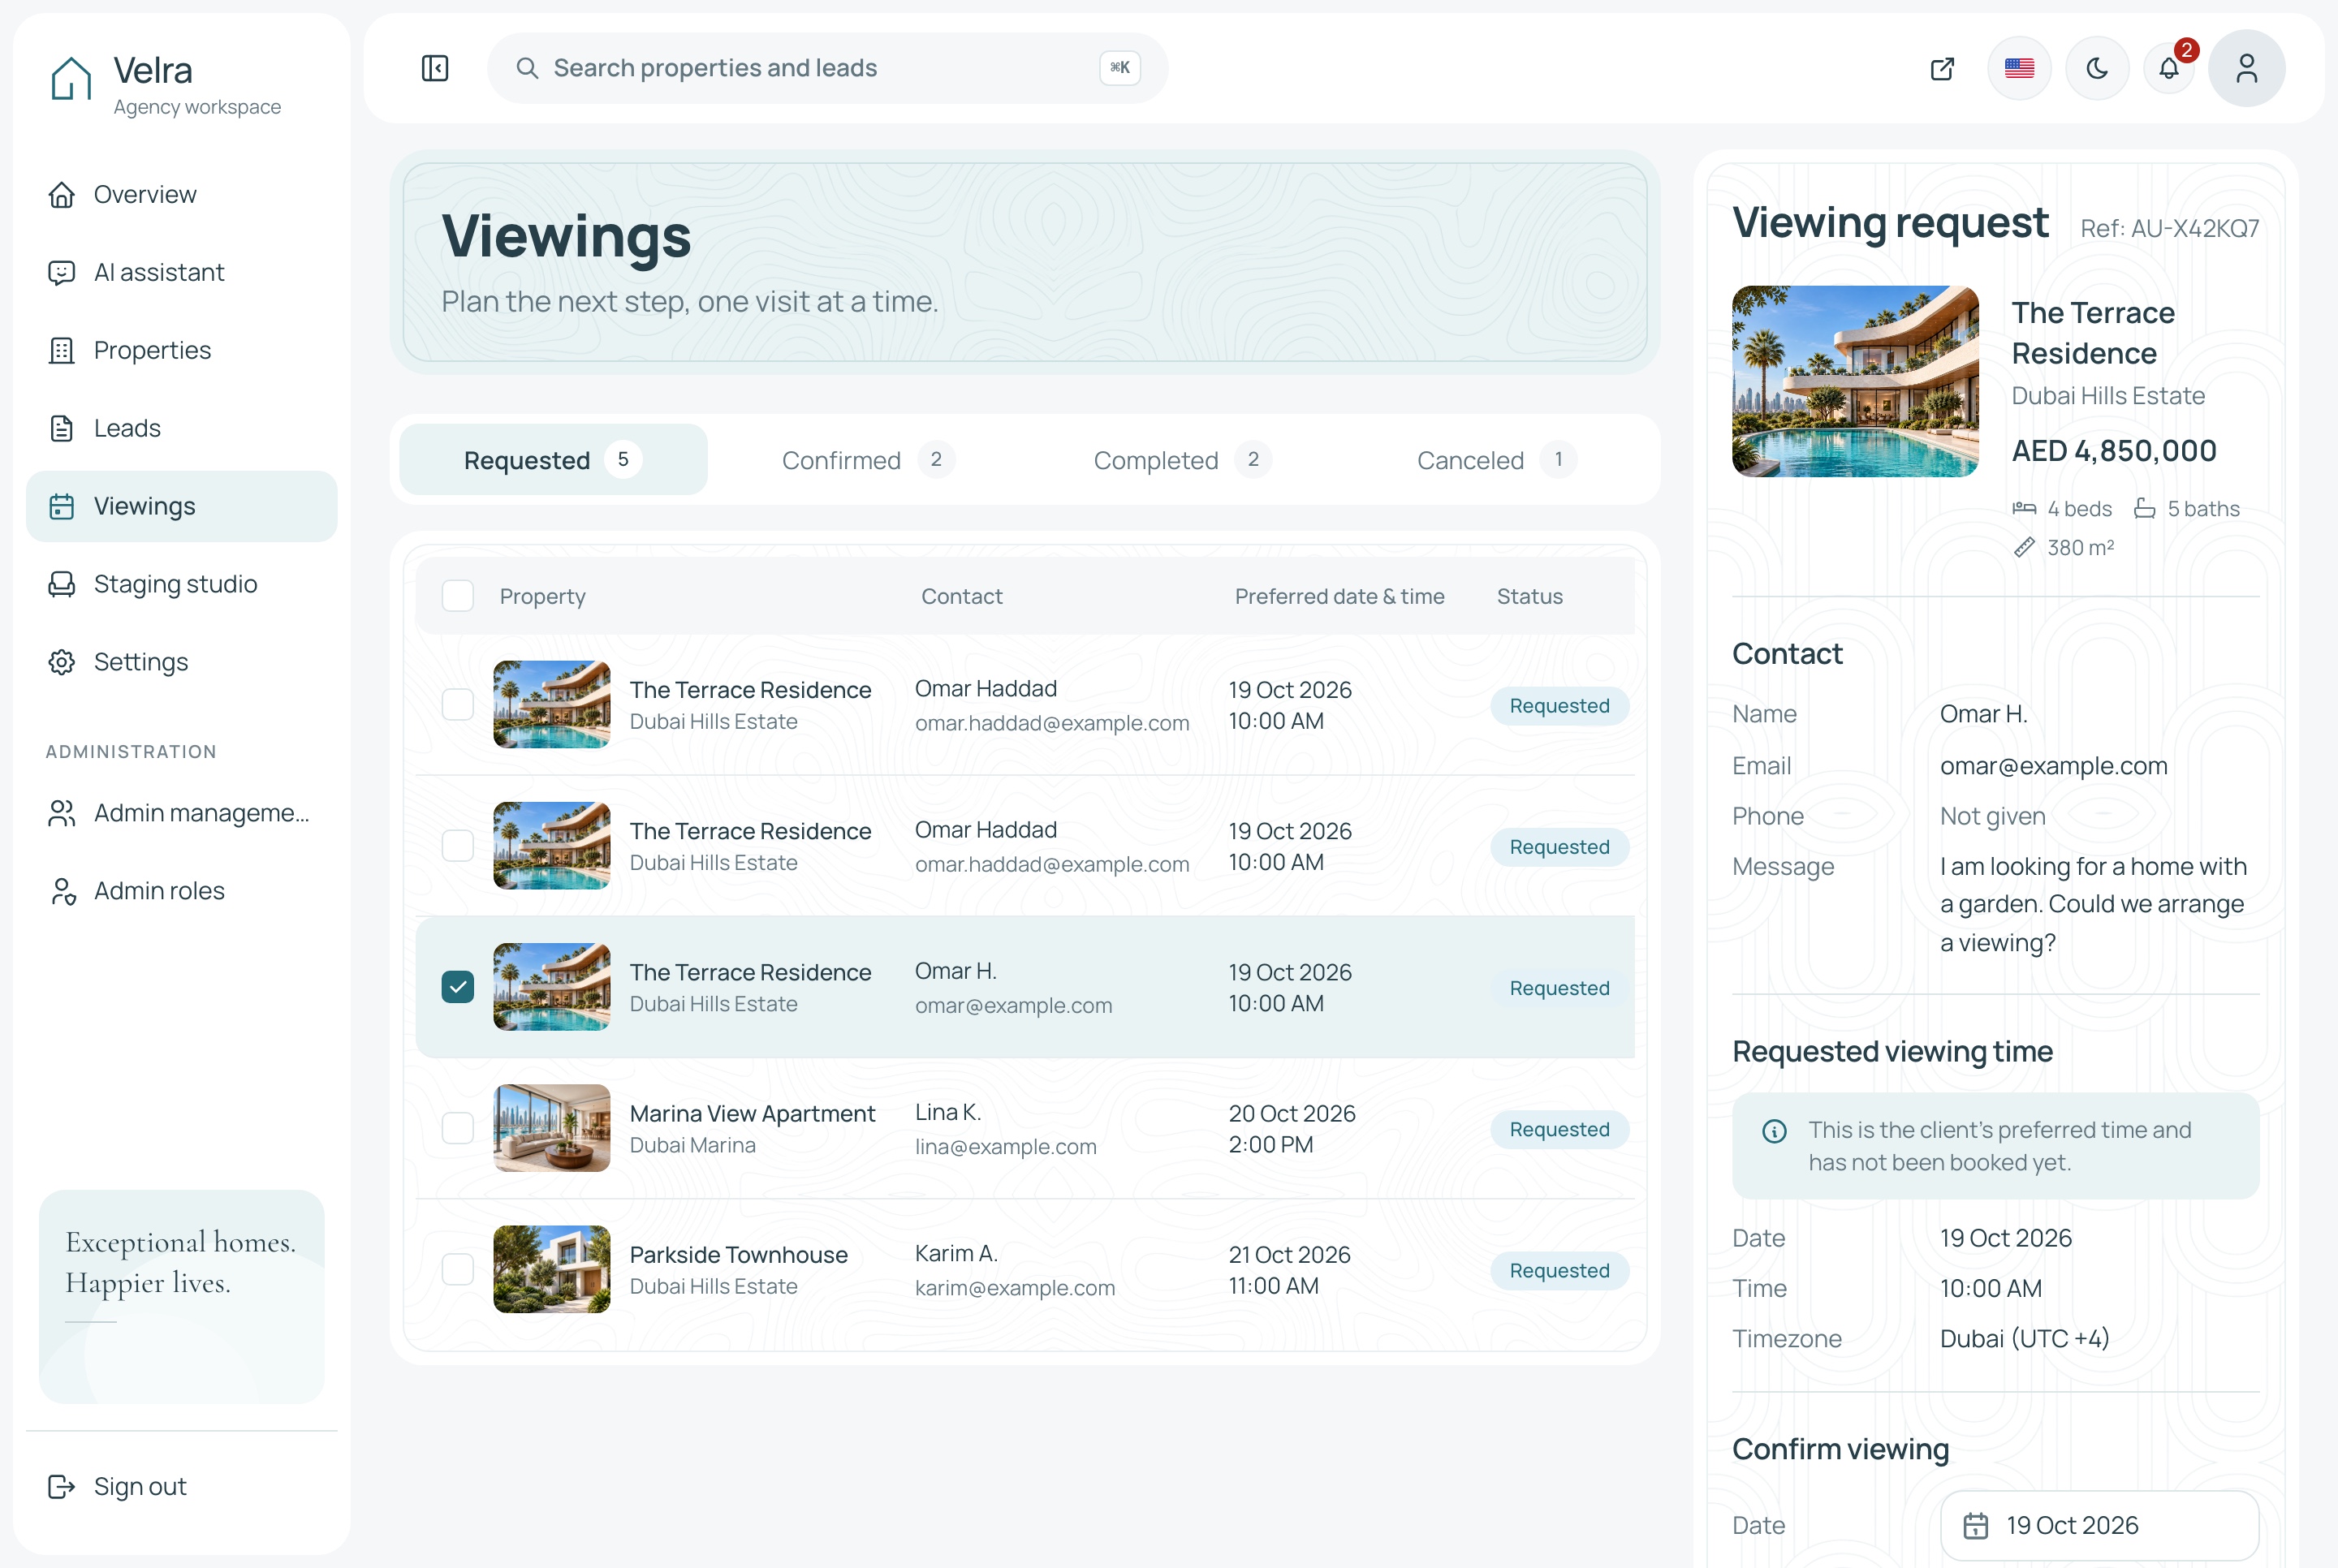Click the calendar icon in Confirm viewing date
Screen dimensions: 2338x1568
click(1975, 1525)
